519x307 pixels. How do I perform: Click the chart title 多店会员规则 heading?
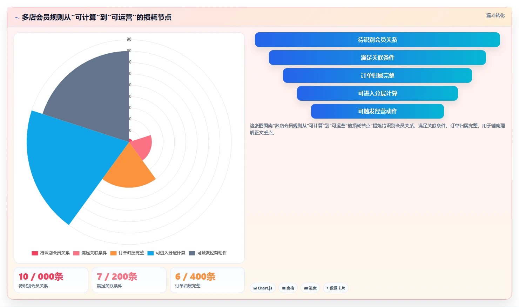pyautogui.click(x=96, y=17)
